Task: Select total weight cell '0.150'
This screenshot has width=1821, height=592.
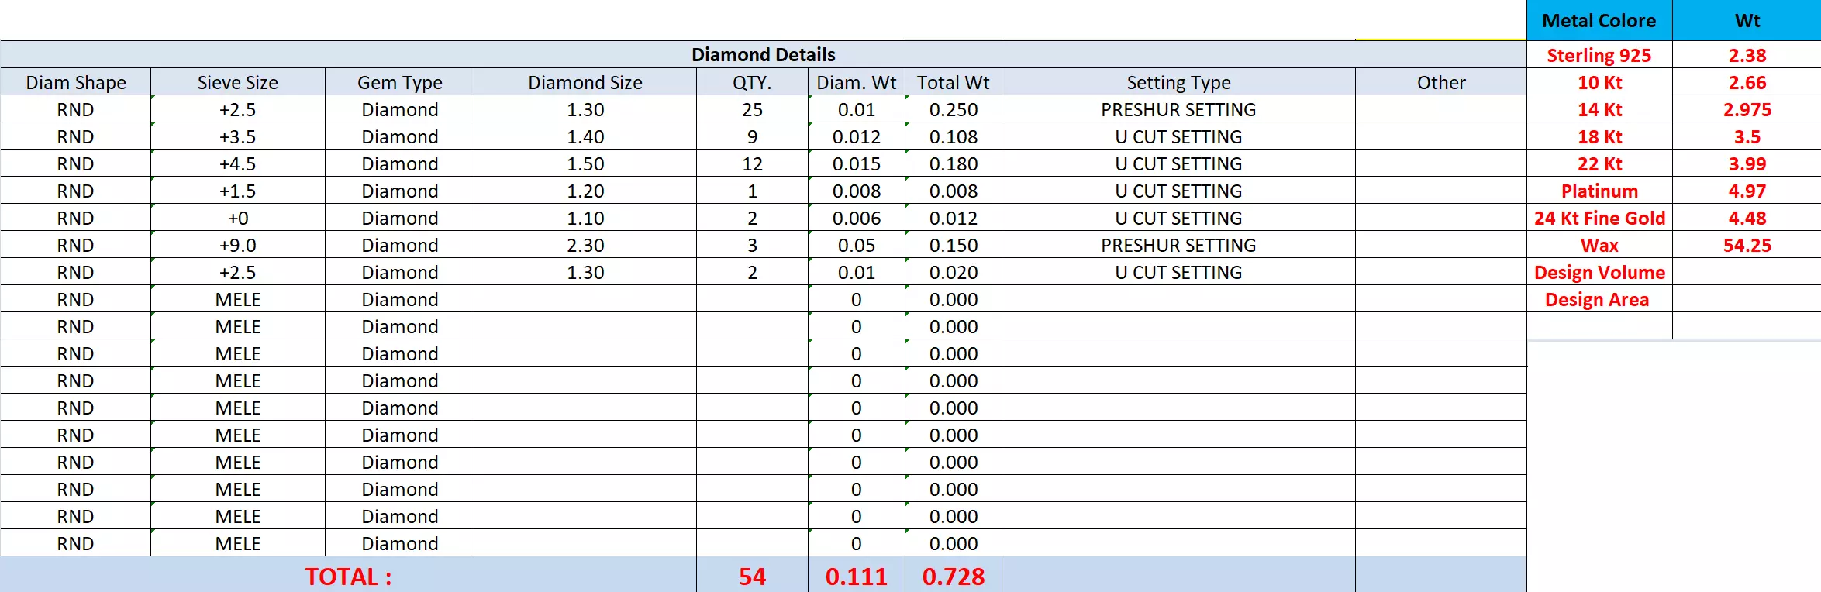Action: [954, 245]
